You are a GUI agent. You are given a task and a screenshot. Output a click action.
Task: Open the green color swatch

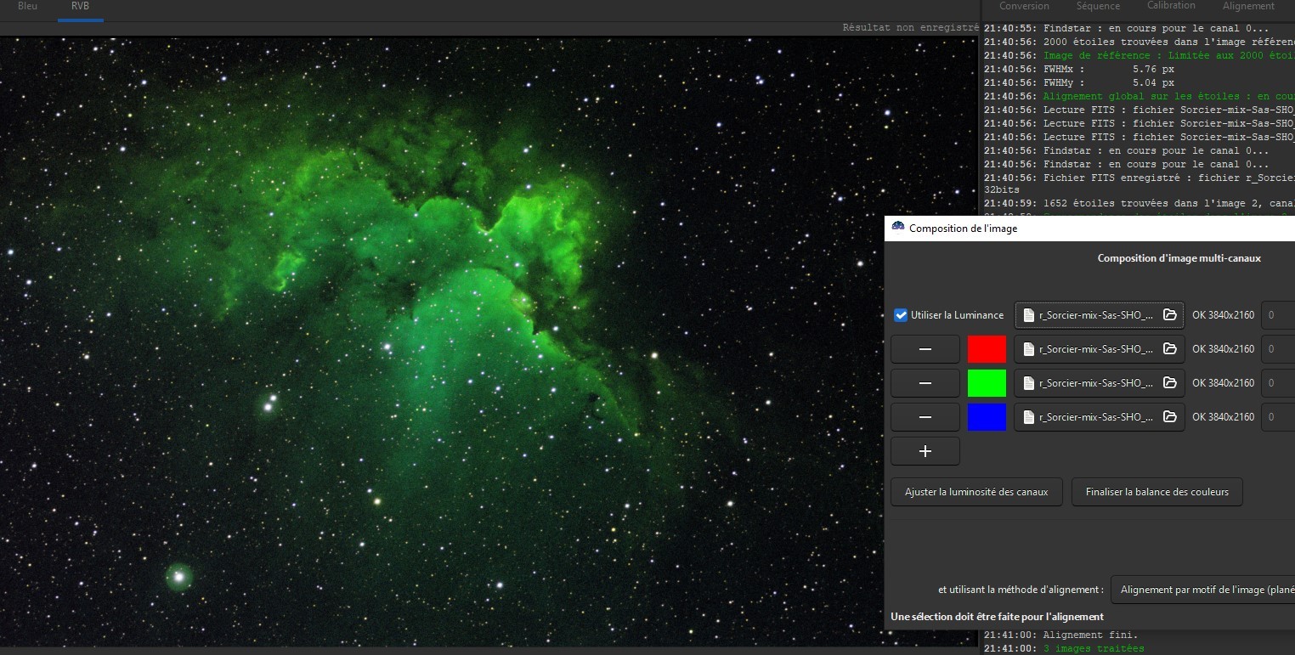[987, 383]
